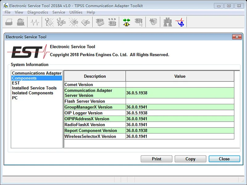Click the Description column header
This screenshot has height=185, width=247.
[x=95, y=76]
